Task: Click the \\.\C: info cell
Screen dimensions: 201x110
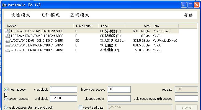Action: [x=157, y=50]
